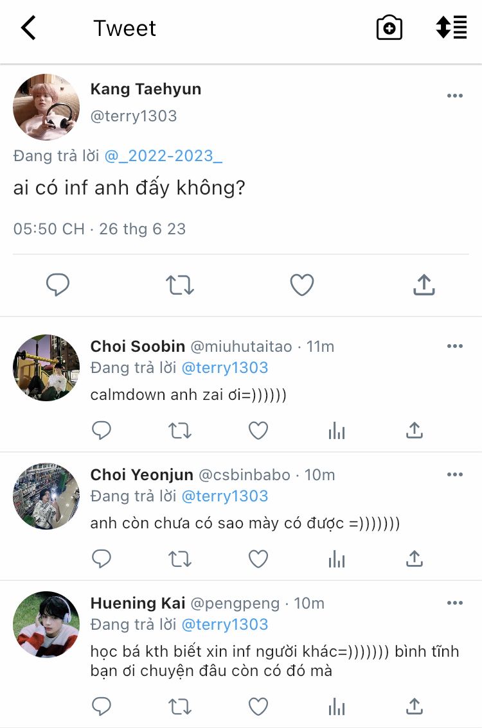Open the sort replies icon
Viewport: 482px width, 728px height.
[451, 28]
